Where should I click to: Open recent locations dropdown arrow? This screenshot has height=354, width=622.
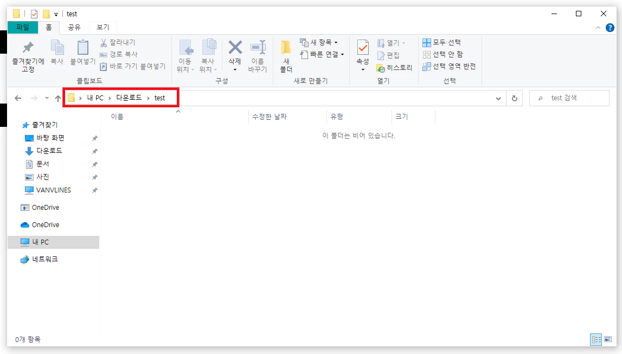(x=47, y=98)
